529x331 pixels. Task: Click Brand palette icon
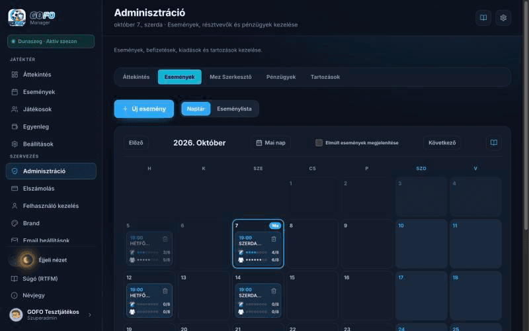point(15,223)
